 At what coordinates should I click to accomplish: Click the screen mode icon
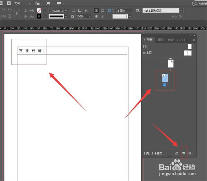(x=48, y=3)
